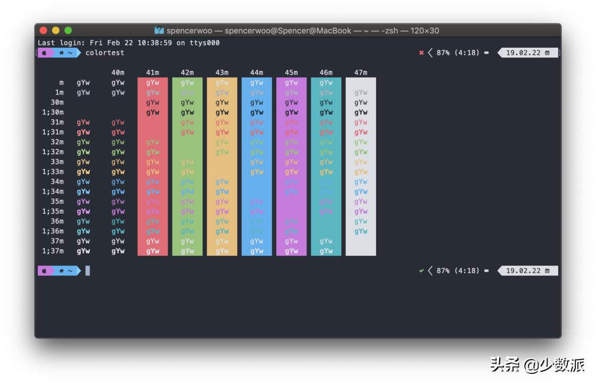Click the home folder icon in title bar
596x384 pixels.
tap(159, 30)
